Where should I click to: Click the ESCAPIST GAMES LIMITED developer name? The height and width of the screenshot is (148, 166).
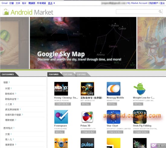click(119, 129)
